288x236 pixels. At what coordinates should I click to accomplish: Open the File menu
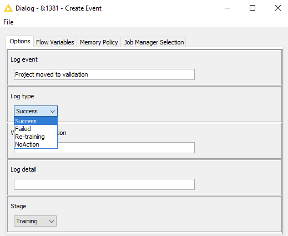coord(8,22)
